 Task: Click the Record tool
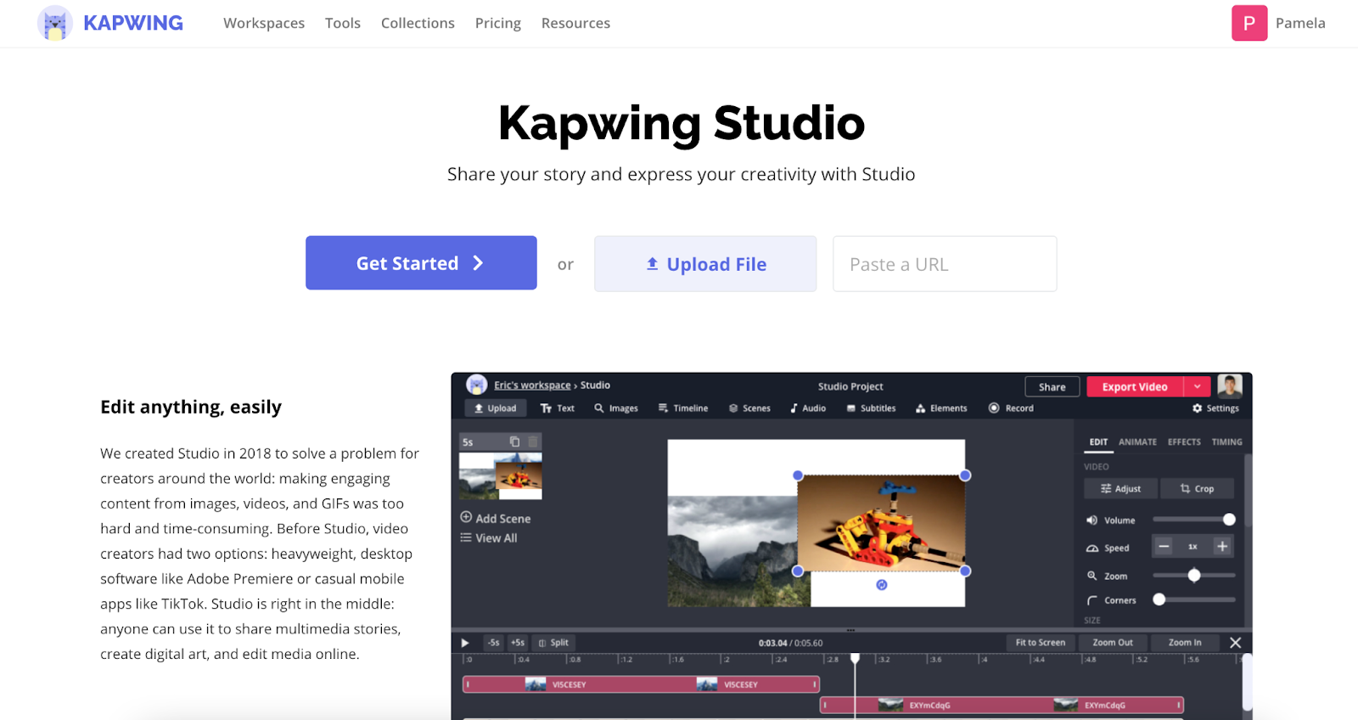click(x=1011, y=408)
